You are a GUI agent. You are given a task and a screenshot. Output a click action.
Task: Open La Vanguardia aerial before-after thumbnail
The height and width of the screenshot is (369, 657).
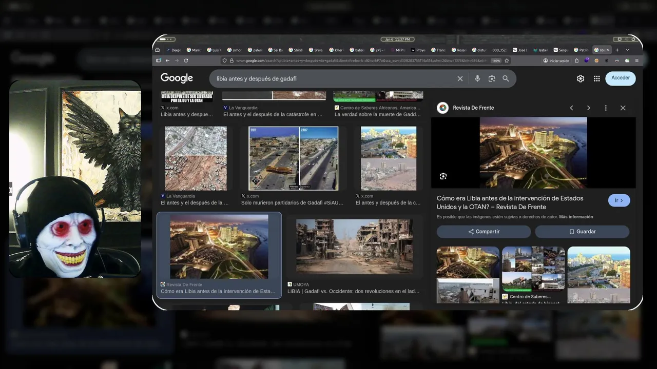tap(196, 158)
